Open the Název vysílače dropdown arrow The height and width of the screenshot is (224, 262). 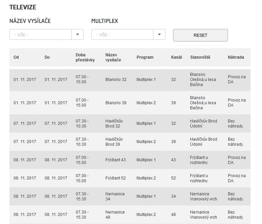click(x=78, y=35)
